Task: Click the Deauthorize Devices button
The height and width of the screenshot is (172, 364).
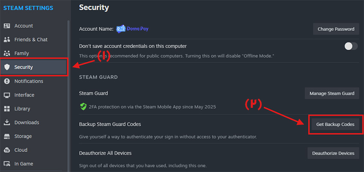Action: (x=333, y=153)
